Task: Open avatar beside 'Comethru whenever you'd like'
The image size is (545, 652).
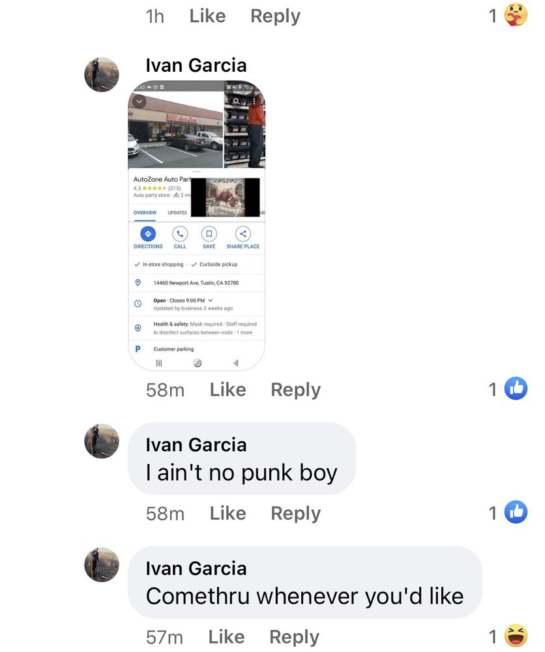Action: pyautogui.click(x=102, y=565)
